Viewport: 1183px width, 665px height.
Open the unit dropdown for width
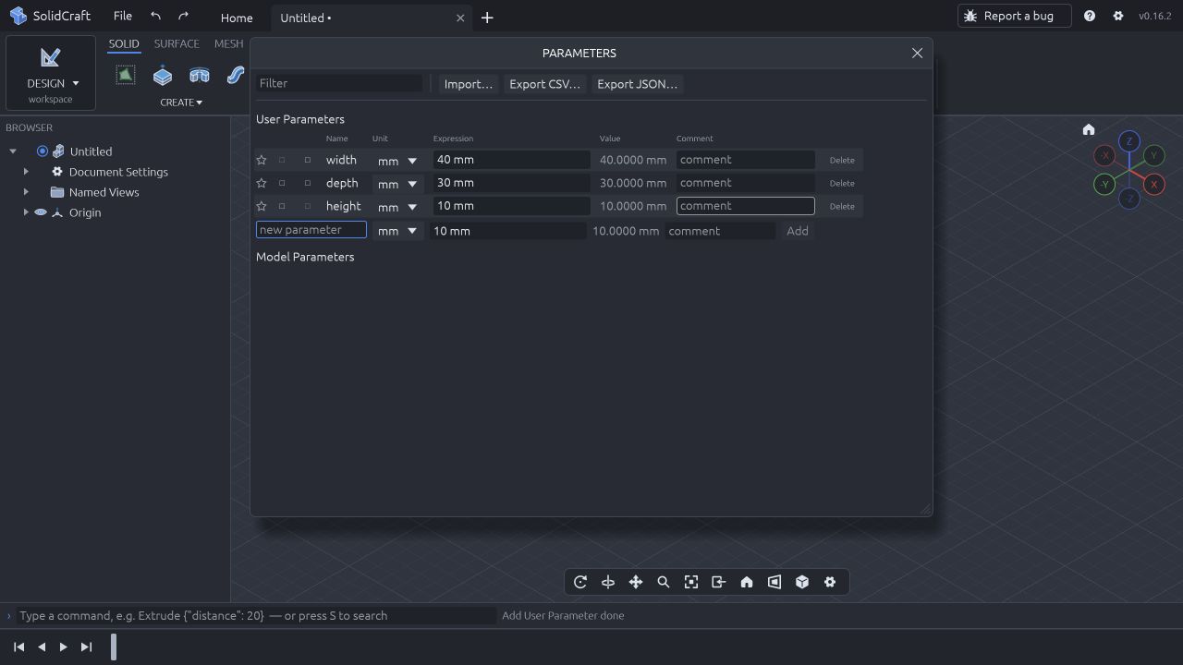click(x=397, y=161)
